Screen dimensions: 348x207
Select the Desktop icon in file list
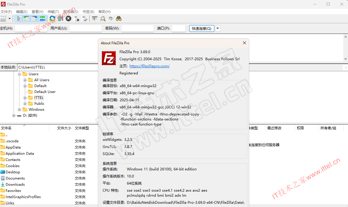[3, 172]
